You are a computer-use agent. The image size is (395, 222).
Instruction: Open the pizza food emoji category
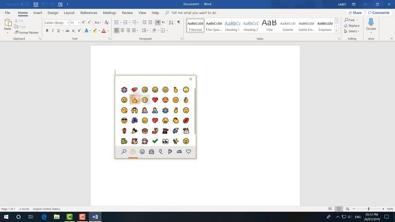pyautogui.click(x=170, y=152)
